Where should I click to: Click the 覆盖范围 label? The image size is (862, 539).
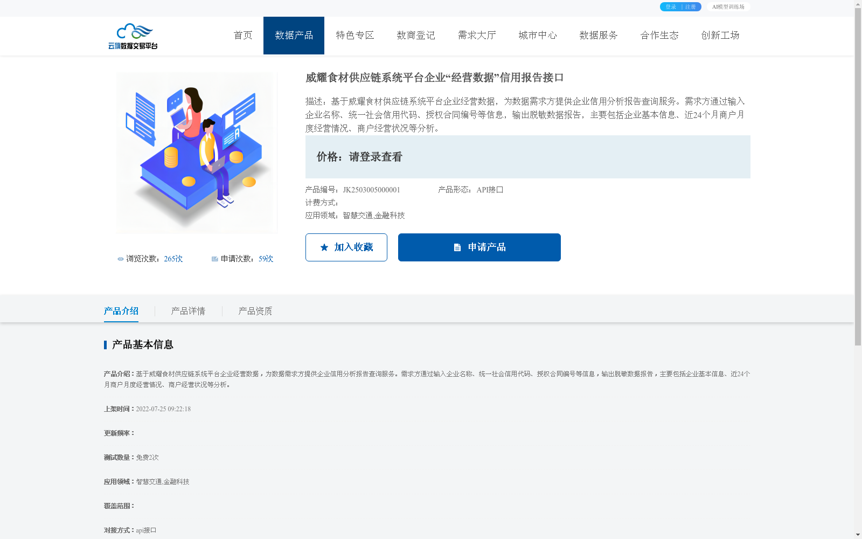pos(119,506)
